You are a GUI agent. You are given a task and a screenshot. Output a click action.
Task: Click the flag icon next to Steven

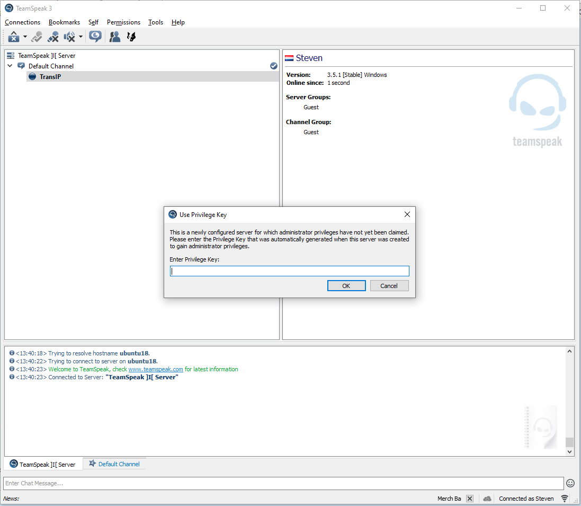(x=289, y=58)
